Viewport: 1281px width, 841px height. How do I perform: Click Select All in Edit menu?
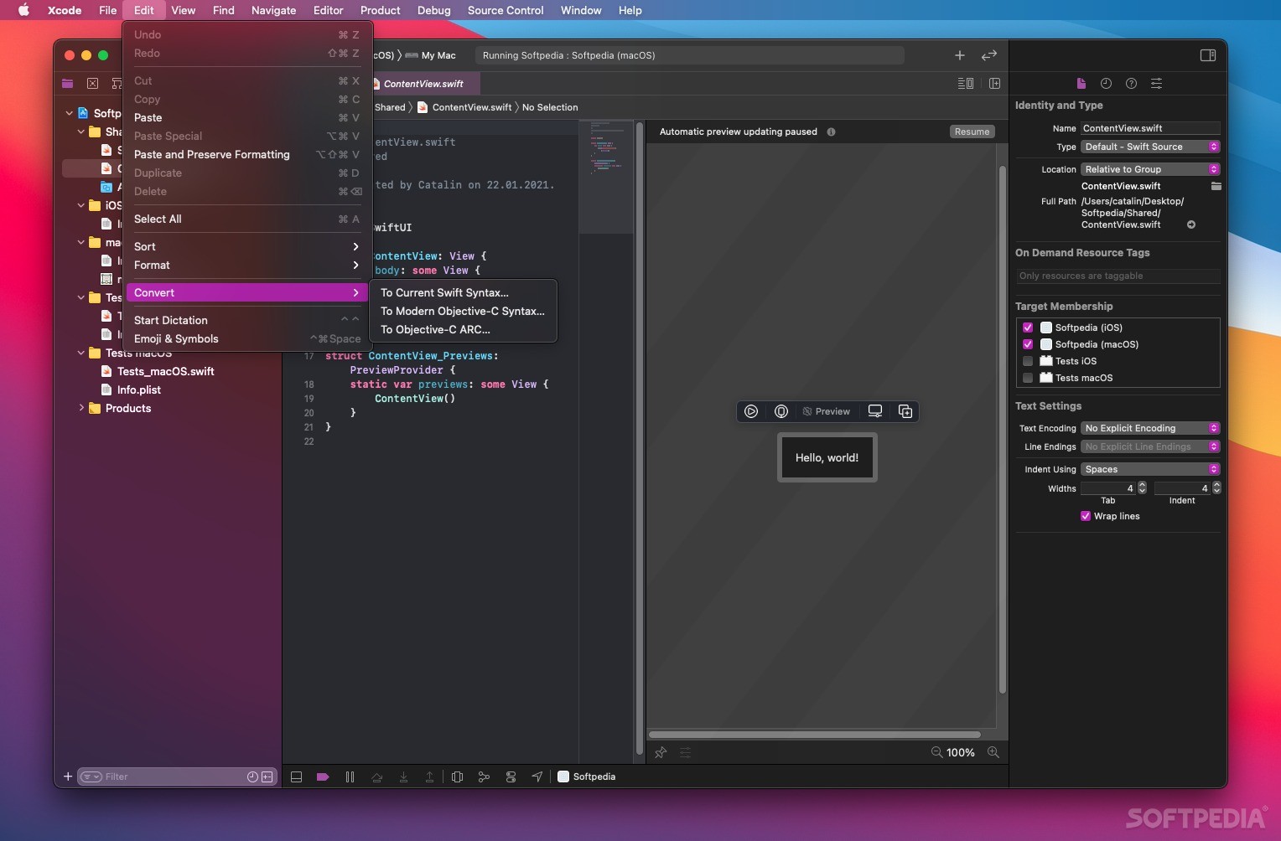246,219
